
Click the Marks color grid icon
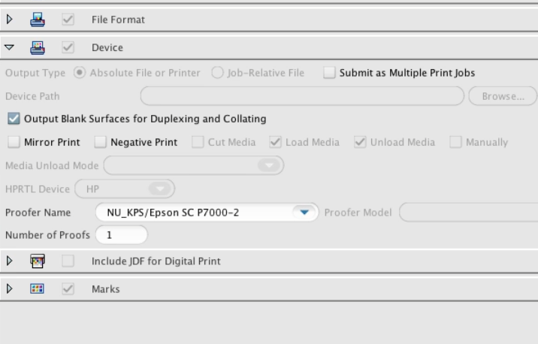click(37, 288)
